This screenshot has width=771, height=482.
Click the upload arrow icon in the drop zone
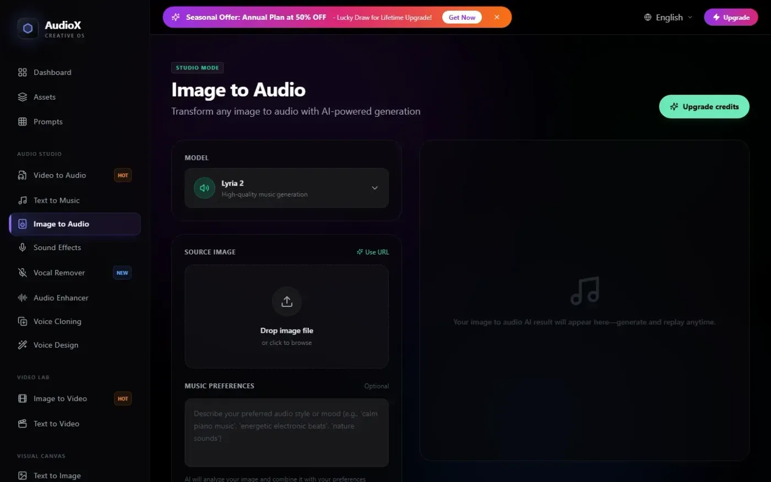coord(287,301)
